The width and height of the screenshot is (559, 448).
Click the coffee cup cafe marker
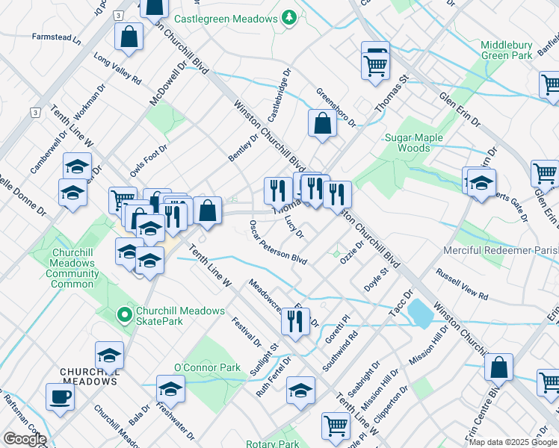[x=61, y=399]
